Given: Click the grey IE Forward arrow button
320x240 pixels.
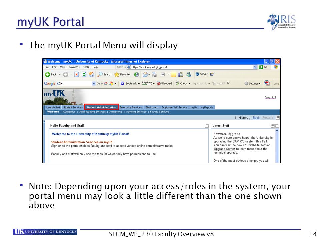Looking at the screenshot, I should point(66,74).
